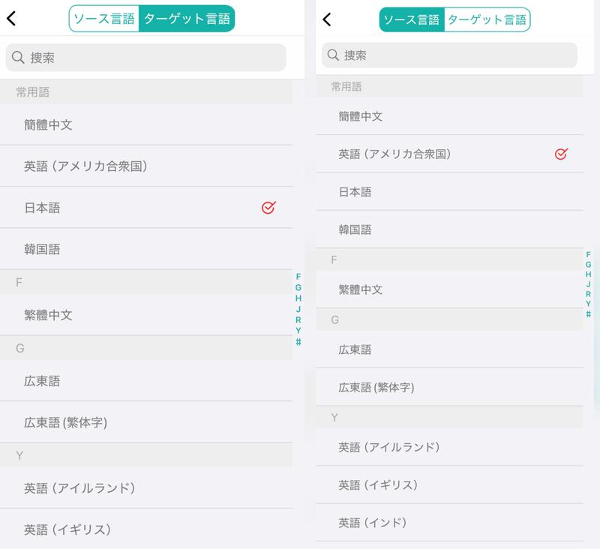The width and height of the screenshot is (600, 549).
Task: Select the ターゲット言語 tab on left screen
Action: [x=187, y=19]
